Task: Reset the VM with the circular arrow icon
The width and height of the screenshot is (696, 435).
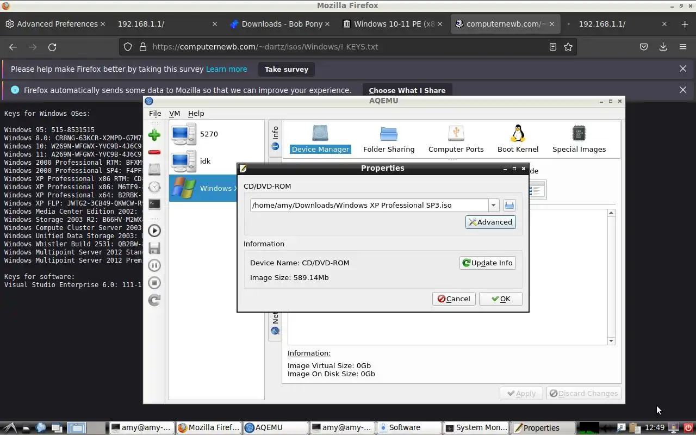Action: tap(154, 300)
